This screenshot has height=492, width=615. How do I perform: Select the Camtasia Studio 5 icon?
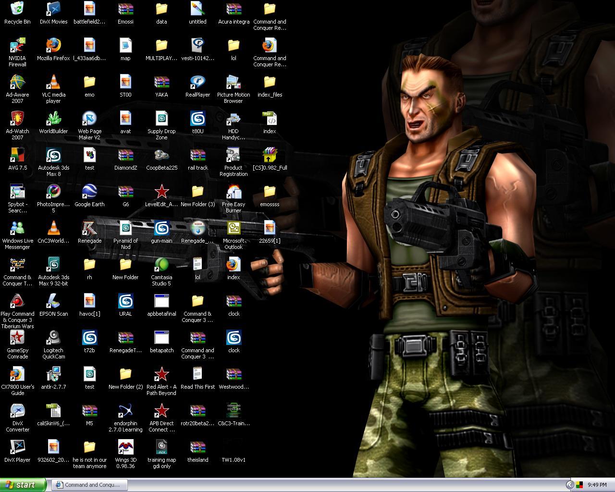click(x=161, y=265)
